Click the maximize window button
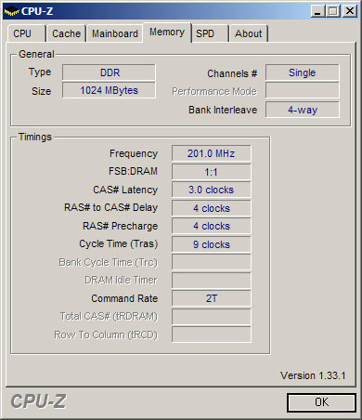The height and width of the screenshot is (420, 362). (332, 11)
